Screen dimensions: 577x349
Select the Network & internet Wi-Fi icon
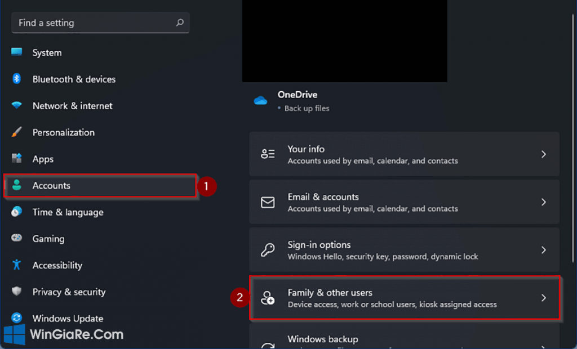click(17, 106)
